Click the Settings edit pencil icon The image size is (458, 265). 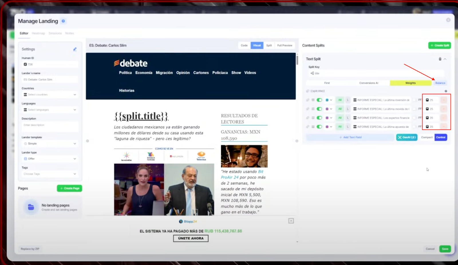[75, 49]
